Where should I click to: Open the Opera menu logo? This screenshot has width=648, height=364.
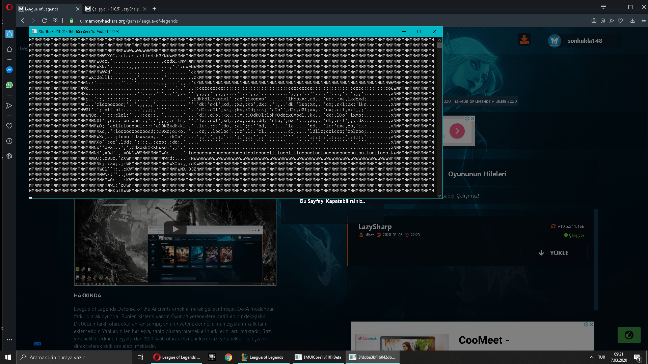pos(9,7)
